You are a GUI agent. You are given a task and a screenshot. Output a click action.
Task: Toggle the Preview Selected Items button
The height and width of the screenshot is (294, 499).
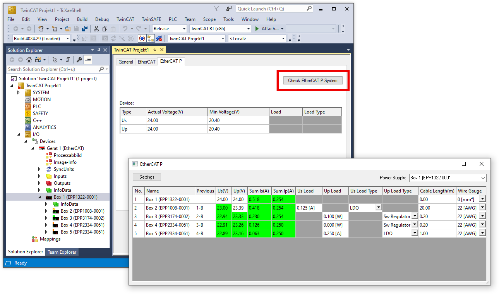click(88, 60)
